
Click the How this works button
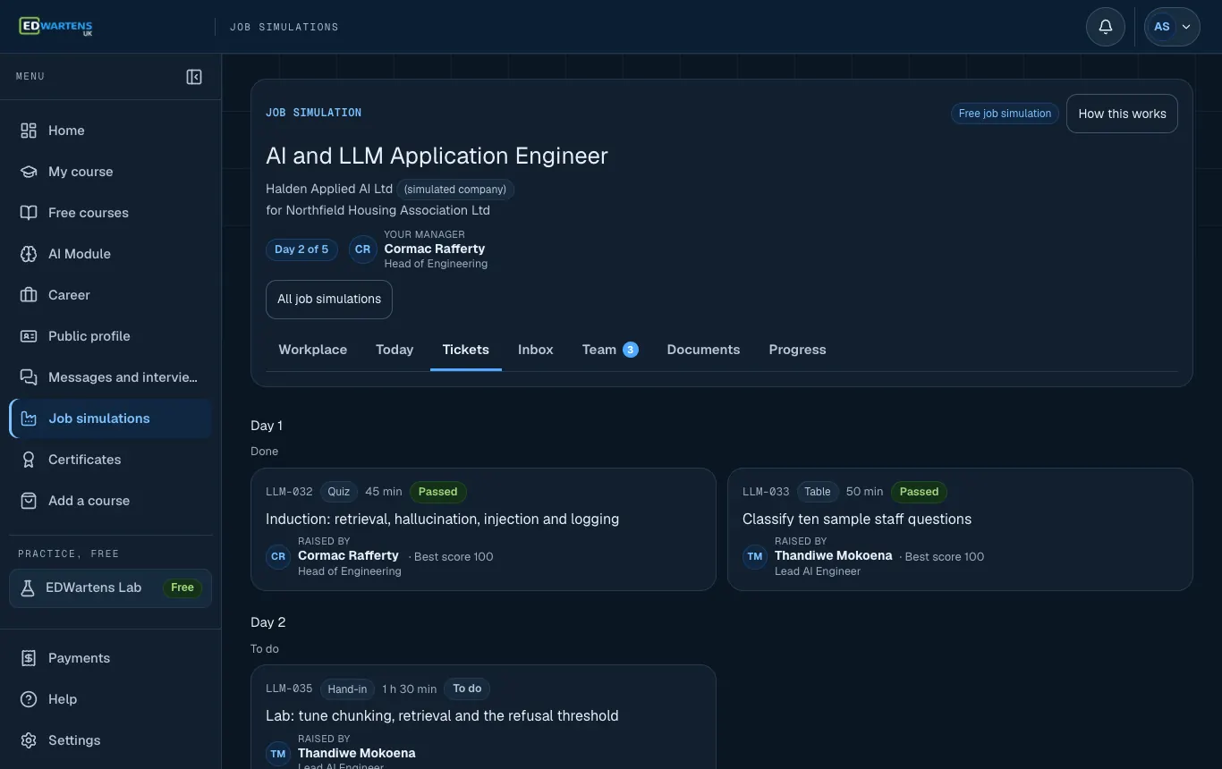click(1122, 114)
